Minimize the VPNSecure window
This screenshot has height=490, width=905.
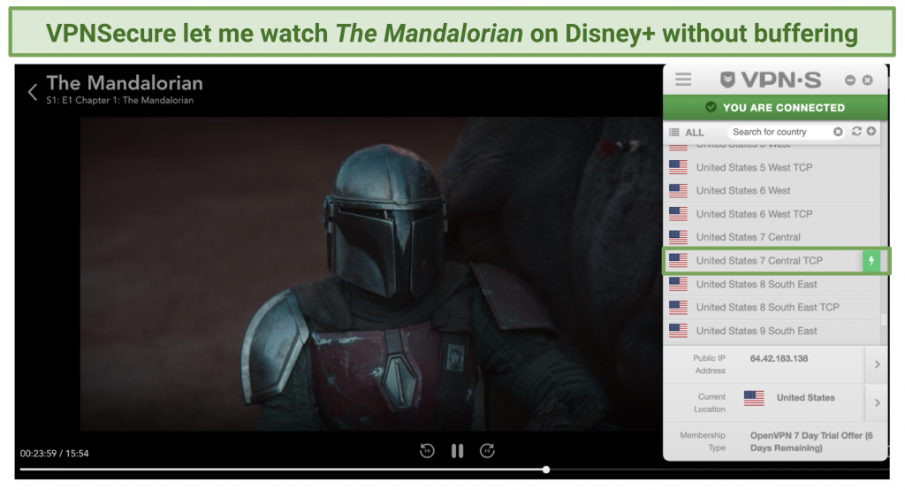point(850,80)
